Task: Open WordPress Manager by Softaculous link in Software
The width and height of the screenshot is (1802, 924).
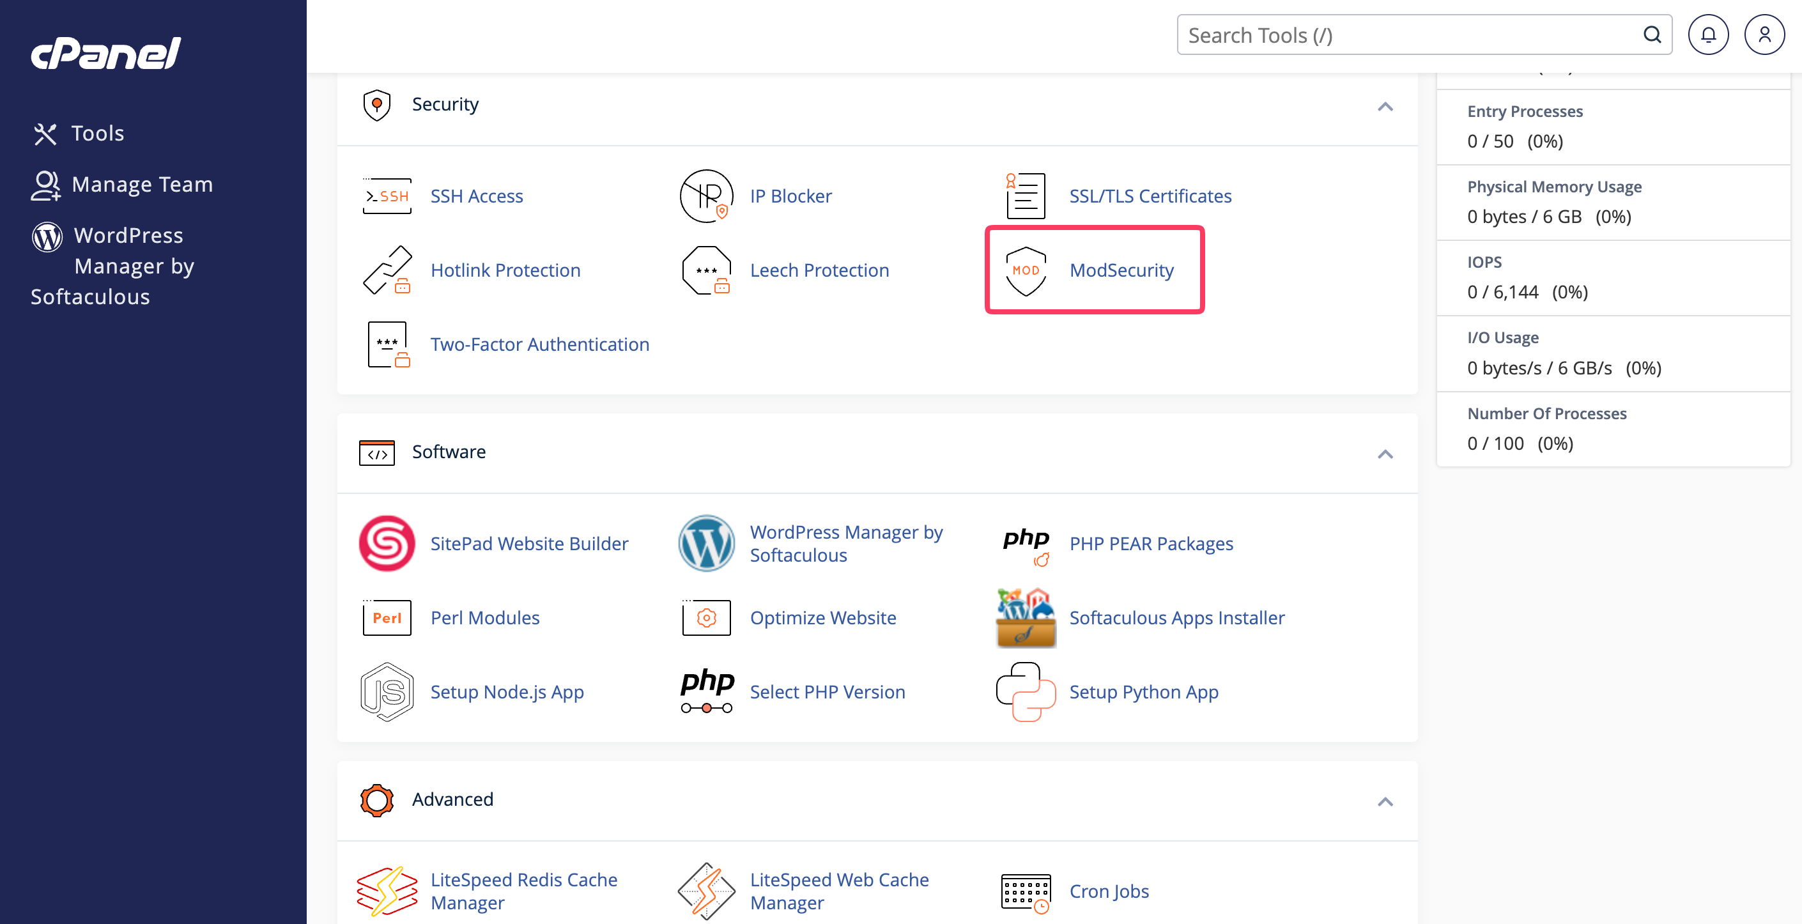Action: pos(846,544)
